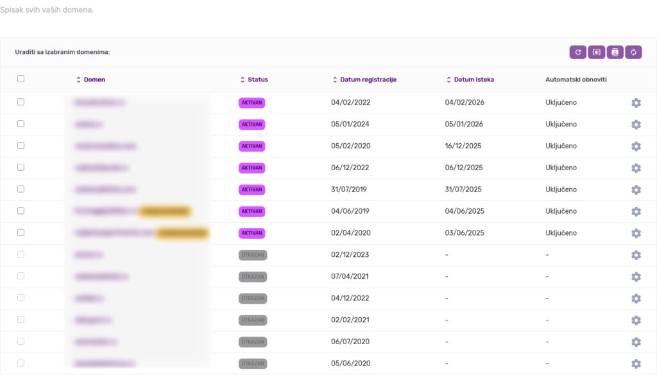The width and height of the screenshot is (657, 375).
Task: Click an OTKAZAN status badge
Action: (252, 255)
